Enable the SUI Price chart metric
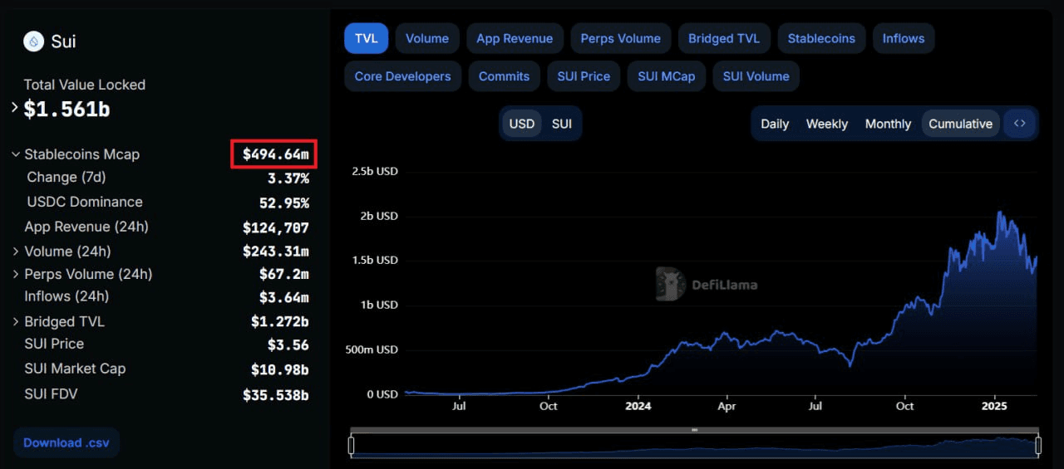This screenshot has height=469, width=1064. tap(584, 76)
